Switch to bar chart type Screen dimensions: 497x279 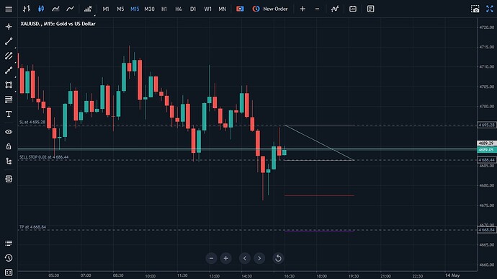point(27,9)
